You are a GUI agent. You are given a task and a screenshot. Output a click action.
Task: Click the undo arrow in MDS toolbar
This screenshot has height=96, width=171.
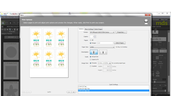[x=14, y=23]
